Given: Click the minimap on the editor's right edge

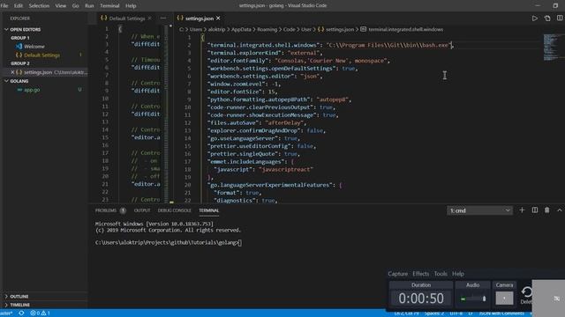Looking at the screenshot, I should (x=553, y=48).
